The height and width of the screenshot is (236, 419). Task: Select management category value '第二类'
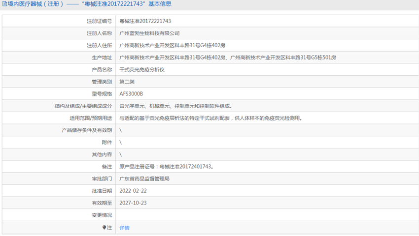click(127, 82)
